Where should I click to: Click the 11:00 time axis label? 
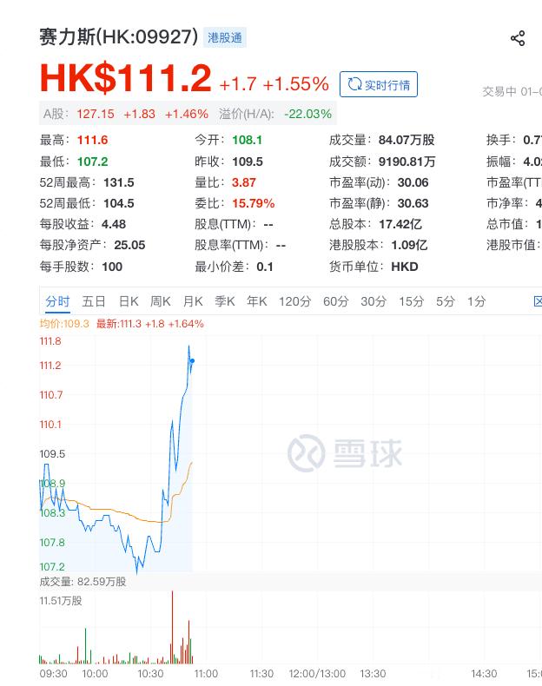click(206, 674)
